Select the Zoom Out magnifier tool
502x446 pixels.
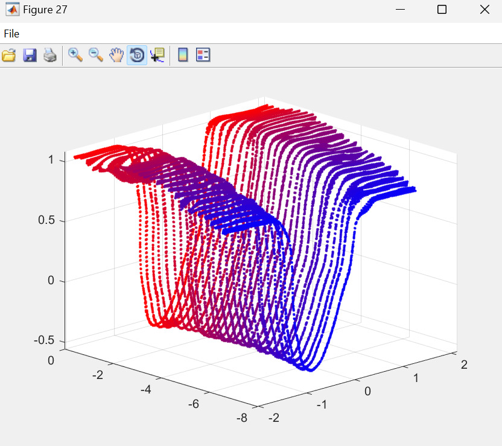click(x=96, y=56)
